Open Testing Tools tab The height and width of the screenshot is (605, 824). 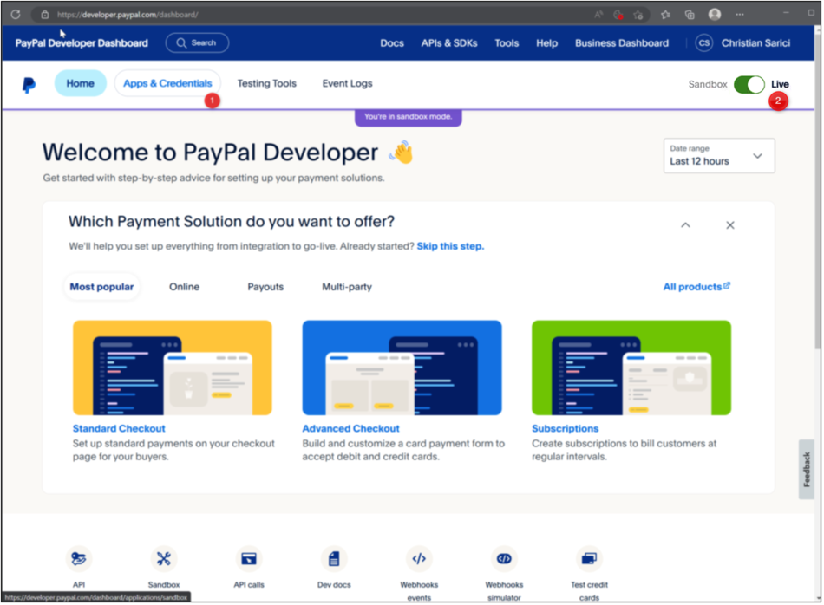click(267, 83)
